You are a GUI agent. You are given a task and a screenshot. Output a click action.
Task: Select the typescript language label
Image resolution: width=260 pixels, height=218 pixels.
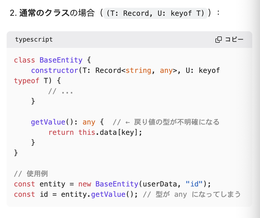click(x=34, y=39)
